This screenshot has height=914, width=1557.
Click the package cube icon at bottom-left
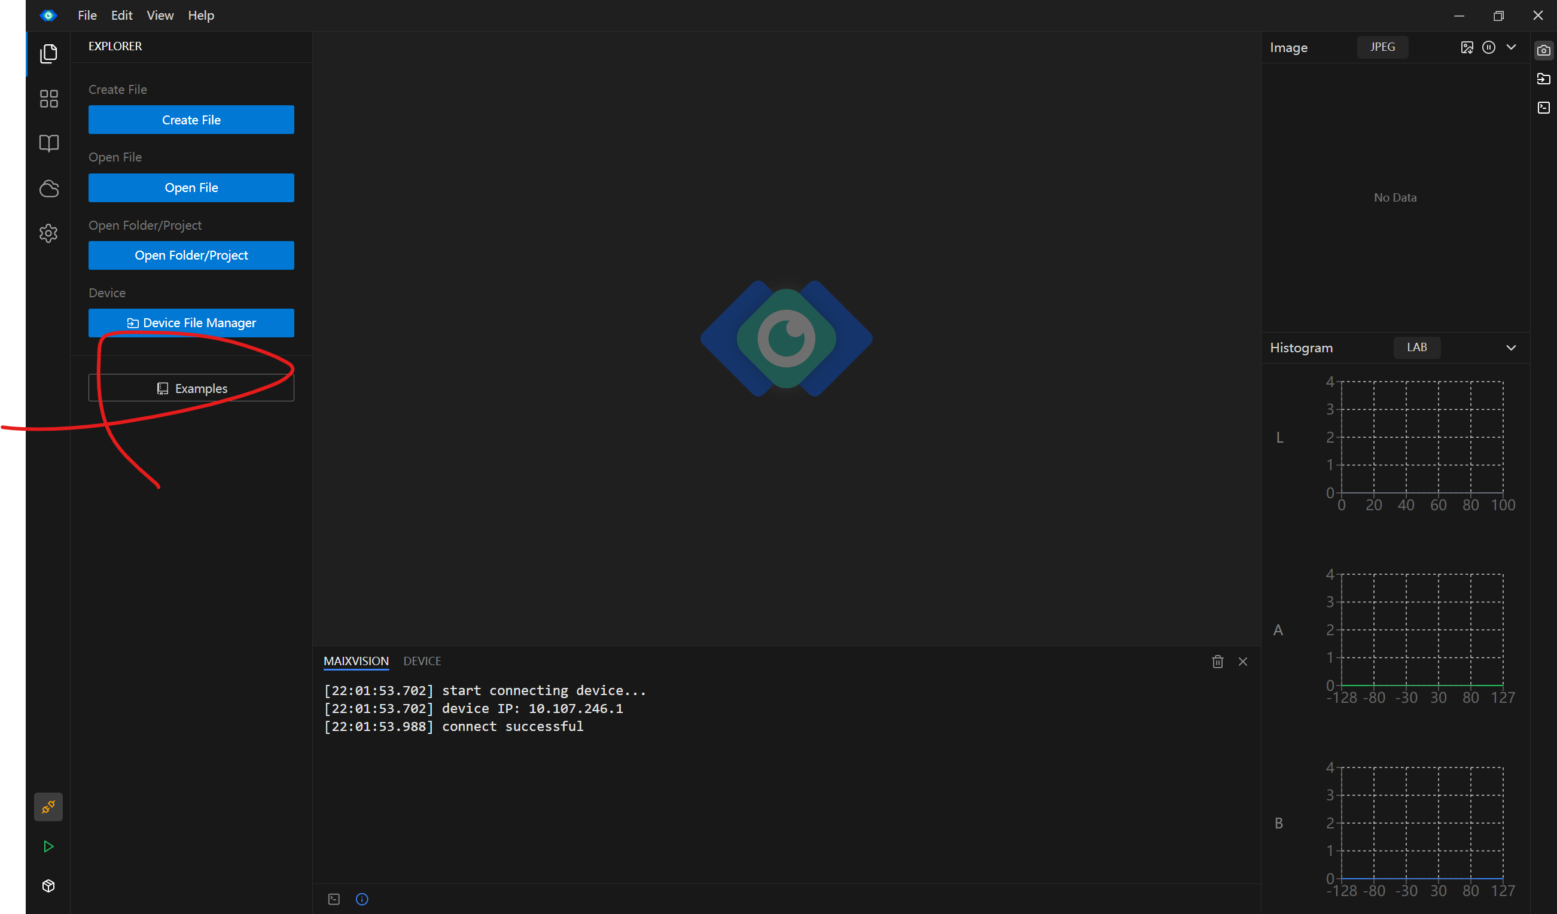pyautogui.click(x=48, y=885)
